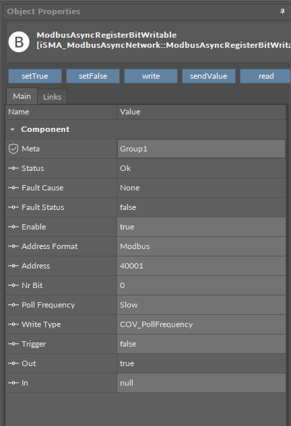Click the slot icon beside Fault Cause
This screenshot has width=291, height=426.
pyautogui.click(x=13, y=188)
